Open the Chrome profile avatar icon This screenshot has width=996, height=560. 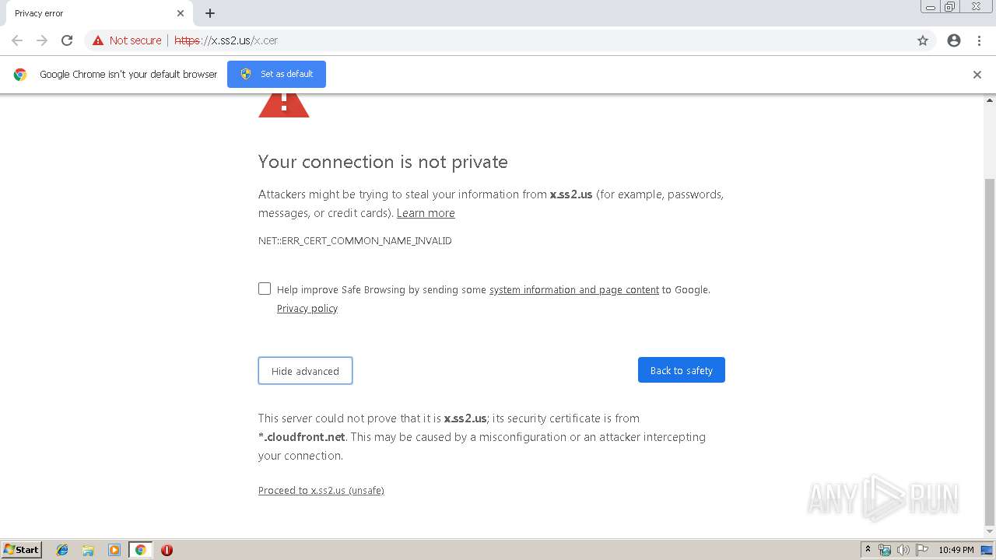[x=954, y=40]
